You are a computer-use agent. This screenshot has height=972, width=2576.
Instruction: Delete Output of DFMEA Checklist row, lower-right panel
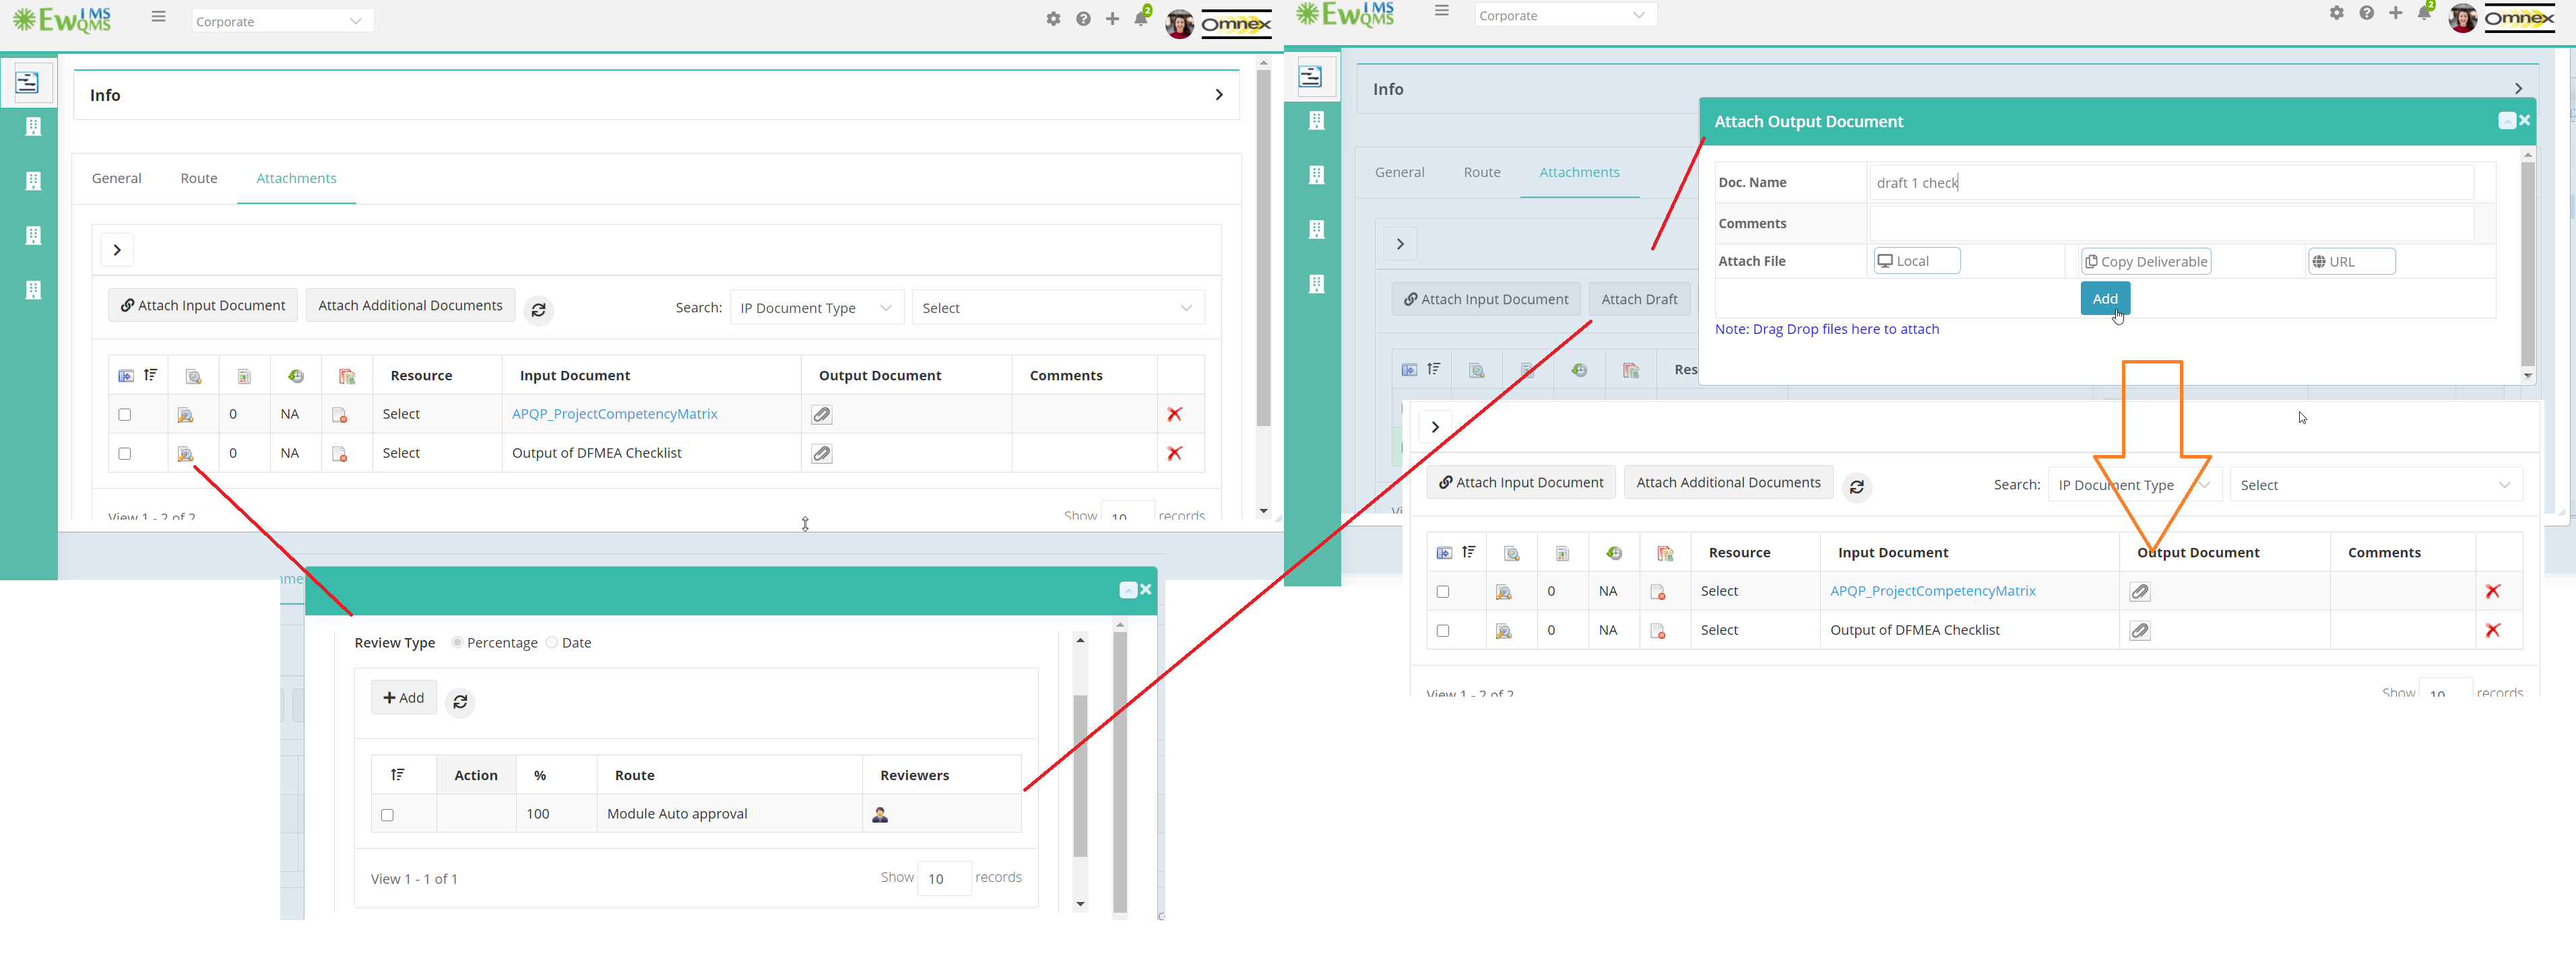coord(2493,630)
